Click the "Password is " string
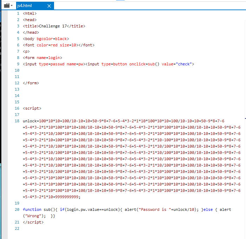This screenshot has height=239, width=246. 155,209
